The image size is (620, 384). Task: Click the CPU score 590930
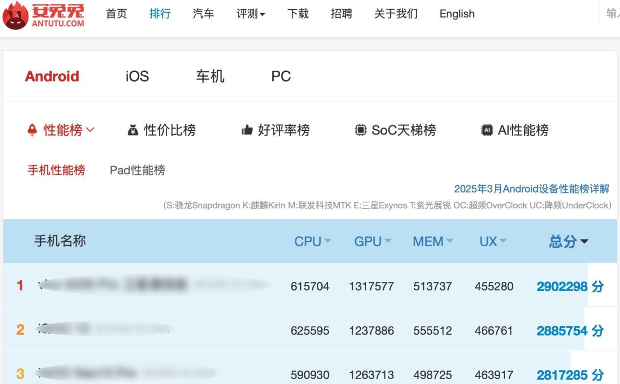tap(310, 375)
